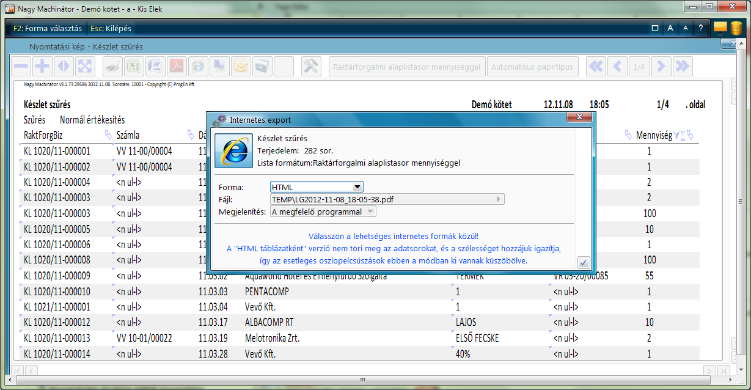The height and width of the screenshot is (390, 751).
Task: Click cell VV 10-01/00022
Action: click(144, 338)
